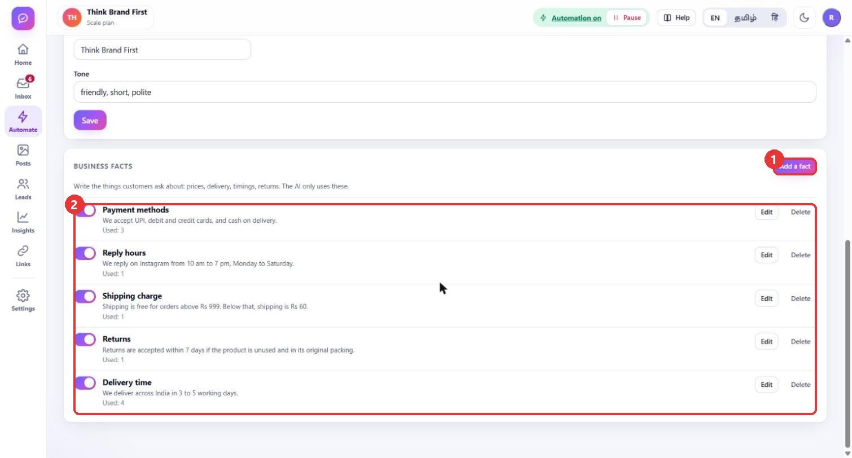Viewport: 852px width, 458px height.
Task: Switch language to EN
Action: click(x=715, y=18)
